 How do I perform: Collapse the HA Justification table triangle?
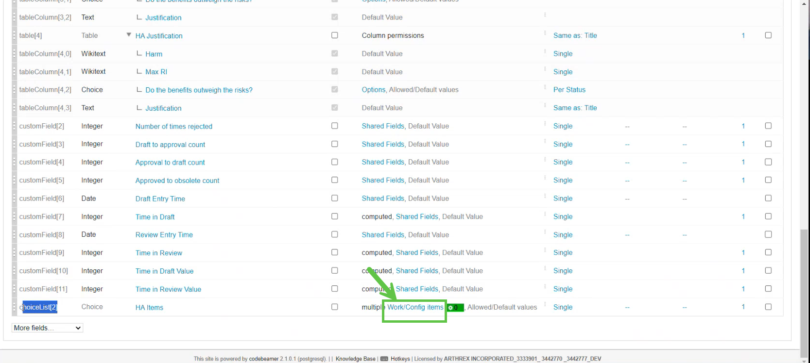click(x=129, y=35)
